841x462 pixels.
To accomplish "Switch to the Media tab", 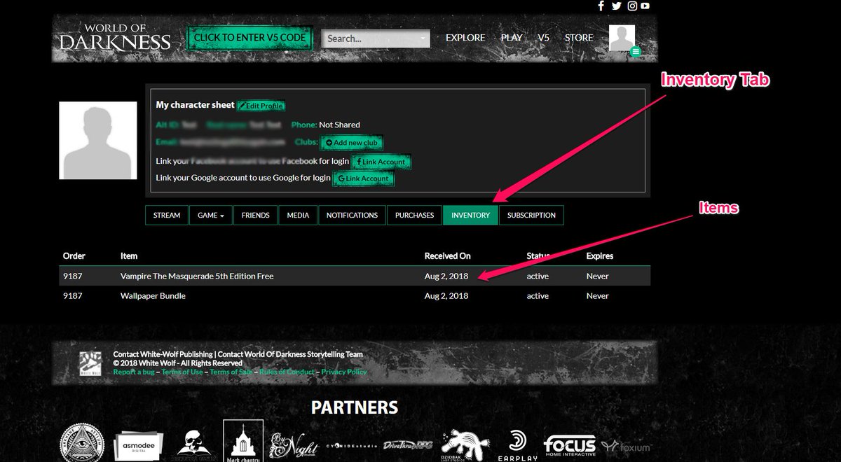I will point(298,216).
